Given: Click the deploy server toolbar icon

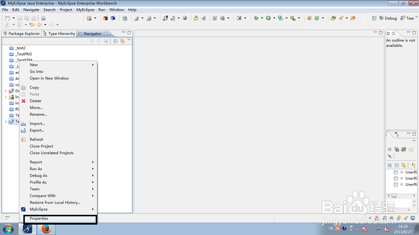Looking at the screenshot, I should click(165, 18).
